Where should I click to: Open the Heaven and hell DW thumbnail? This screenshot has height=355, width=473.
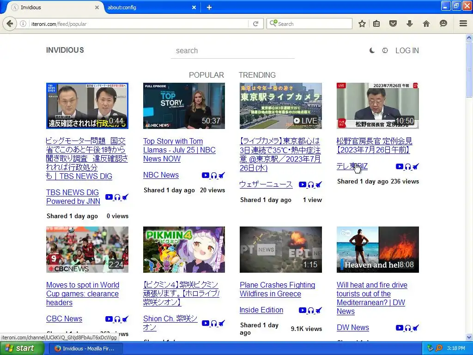[378, 250]
